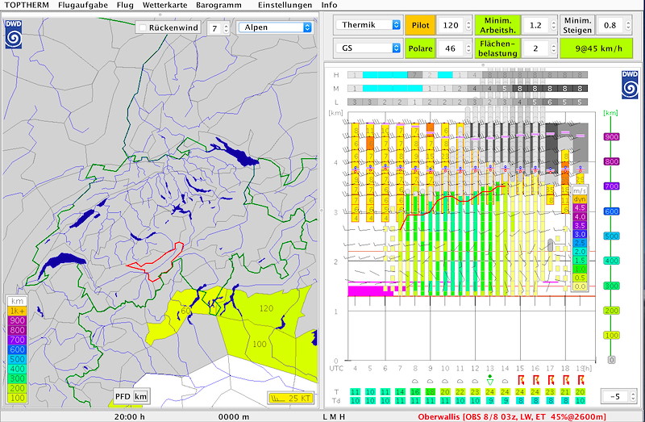The height and width of the screenshot is (422, 645).
Task: Open the Flug menu
Action: tap(125, 5)
